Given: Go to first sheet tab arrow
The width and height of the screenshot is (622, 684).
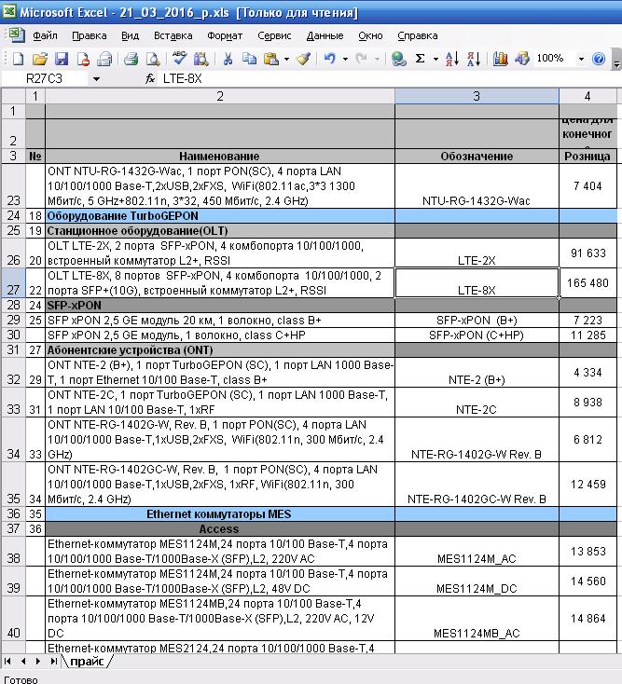Looking at the screenshot, I should click(7, 662).
